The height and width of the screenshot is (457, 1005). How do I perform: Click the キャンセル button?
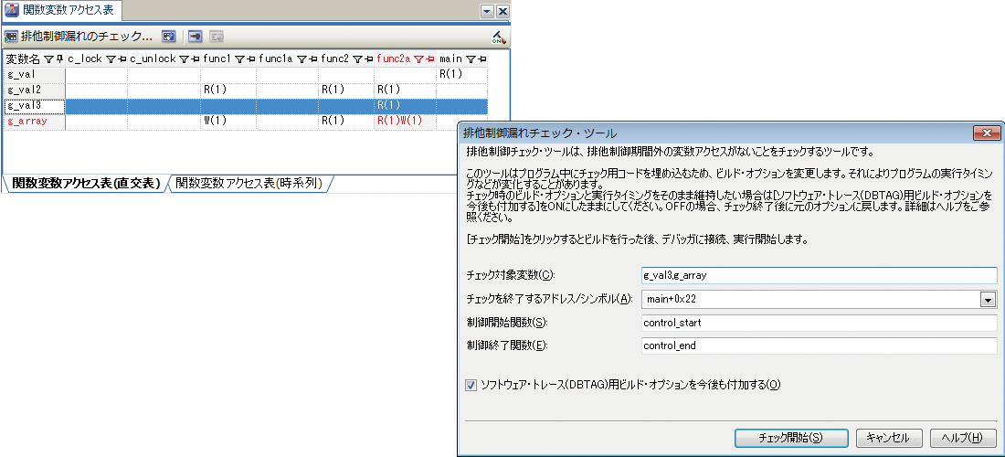887,438
